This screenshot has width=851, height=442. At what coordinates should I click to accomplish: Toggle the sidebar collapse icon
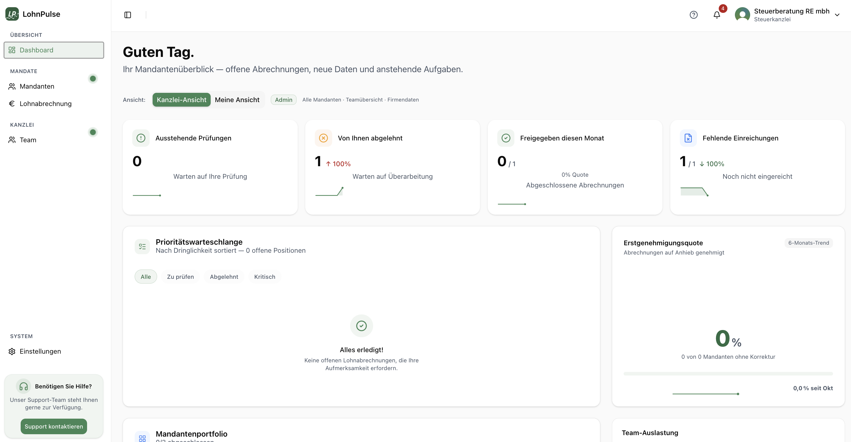128,15
